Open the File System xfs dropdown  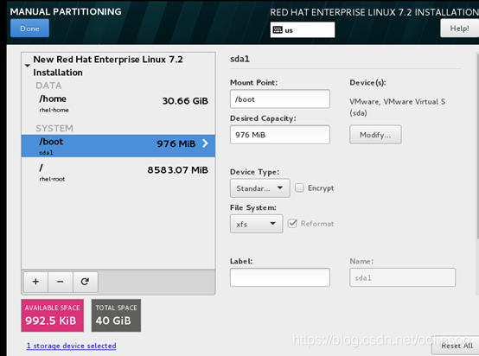pyautogui.click(x=256, y=224)
